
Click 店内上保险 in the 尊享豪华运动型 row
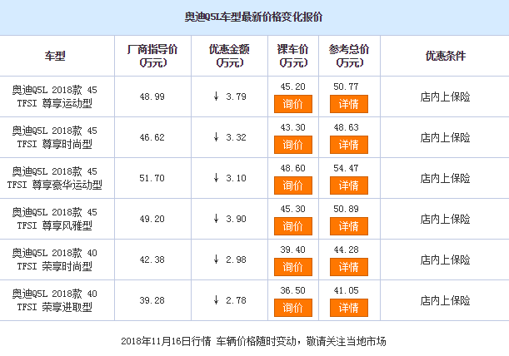coord(445,178)
